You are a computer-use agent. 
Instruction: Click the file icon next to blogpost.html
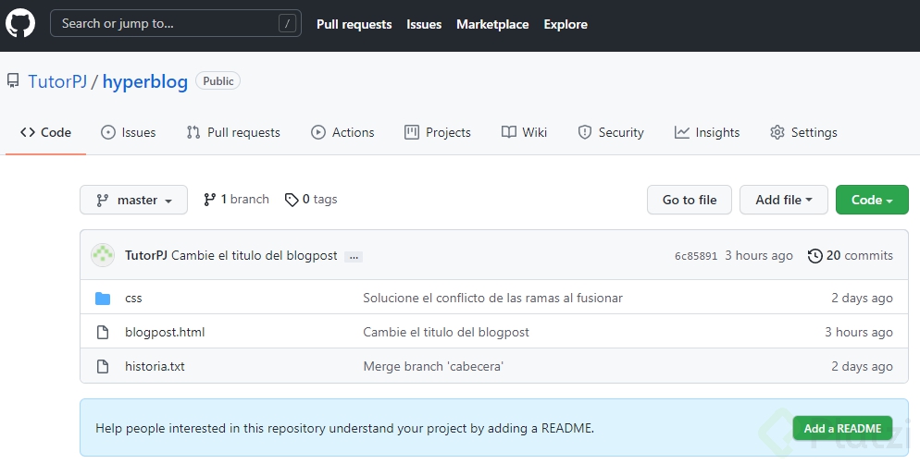tap(103, 332)
